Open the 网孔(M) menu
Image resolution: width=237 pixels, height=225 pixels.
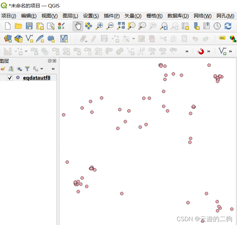coord(225,16)
